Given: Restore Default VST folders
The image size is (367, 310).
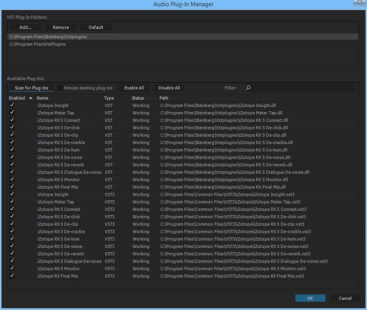Looking at the screenshot, I should pyautogui.click(x=96, y=27).
